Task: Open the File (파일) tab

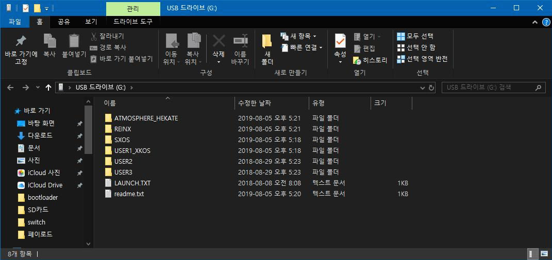Action: click(15, 22)
